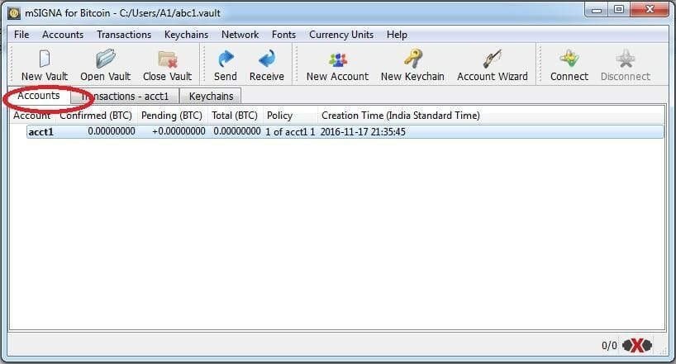676x364 pixels.
Task: Sort by Confirmed (BTC) column header
Action: (96, 116)
